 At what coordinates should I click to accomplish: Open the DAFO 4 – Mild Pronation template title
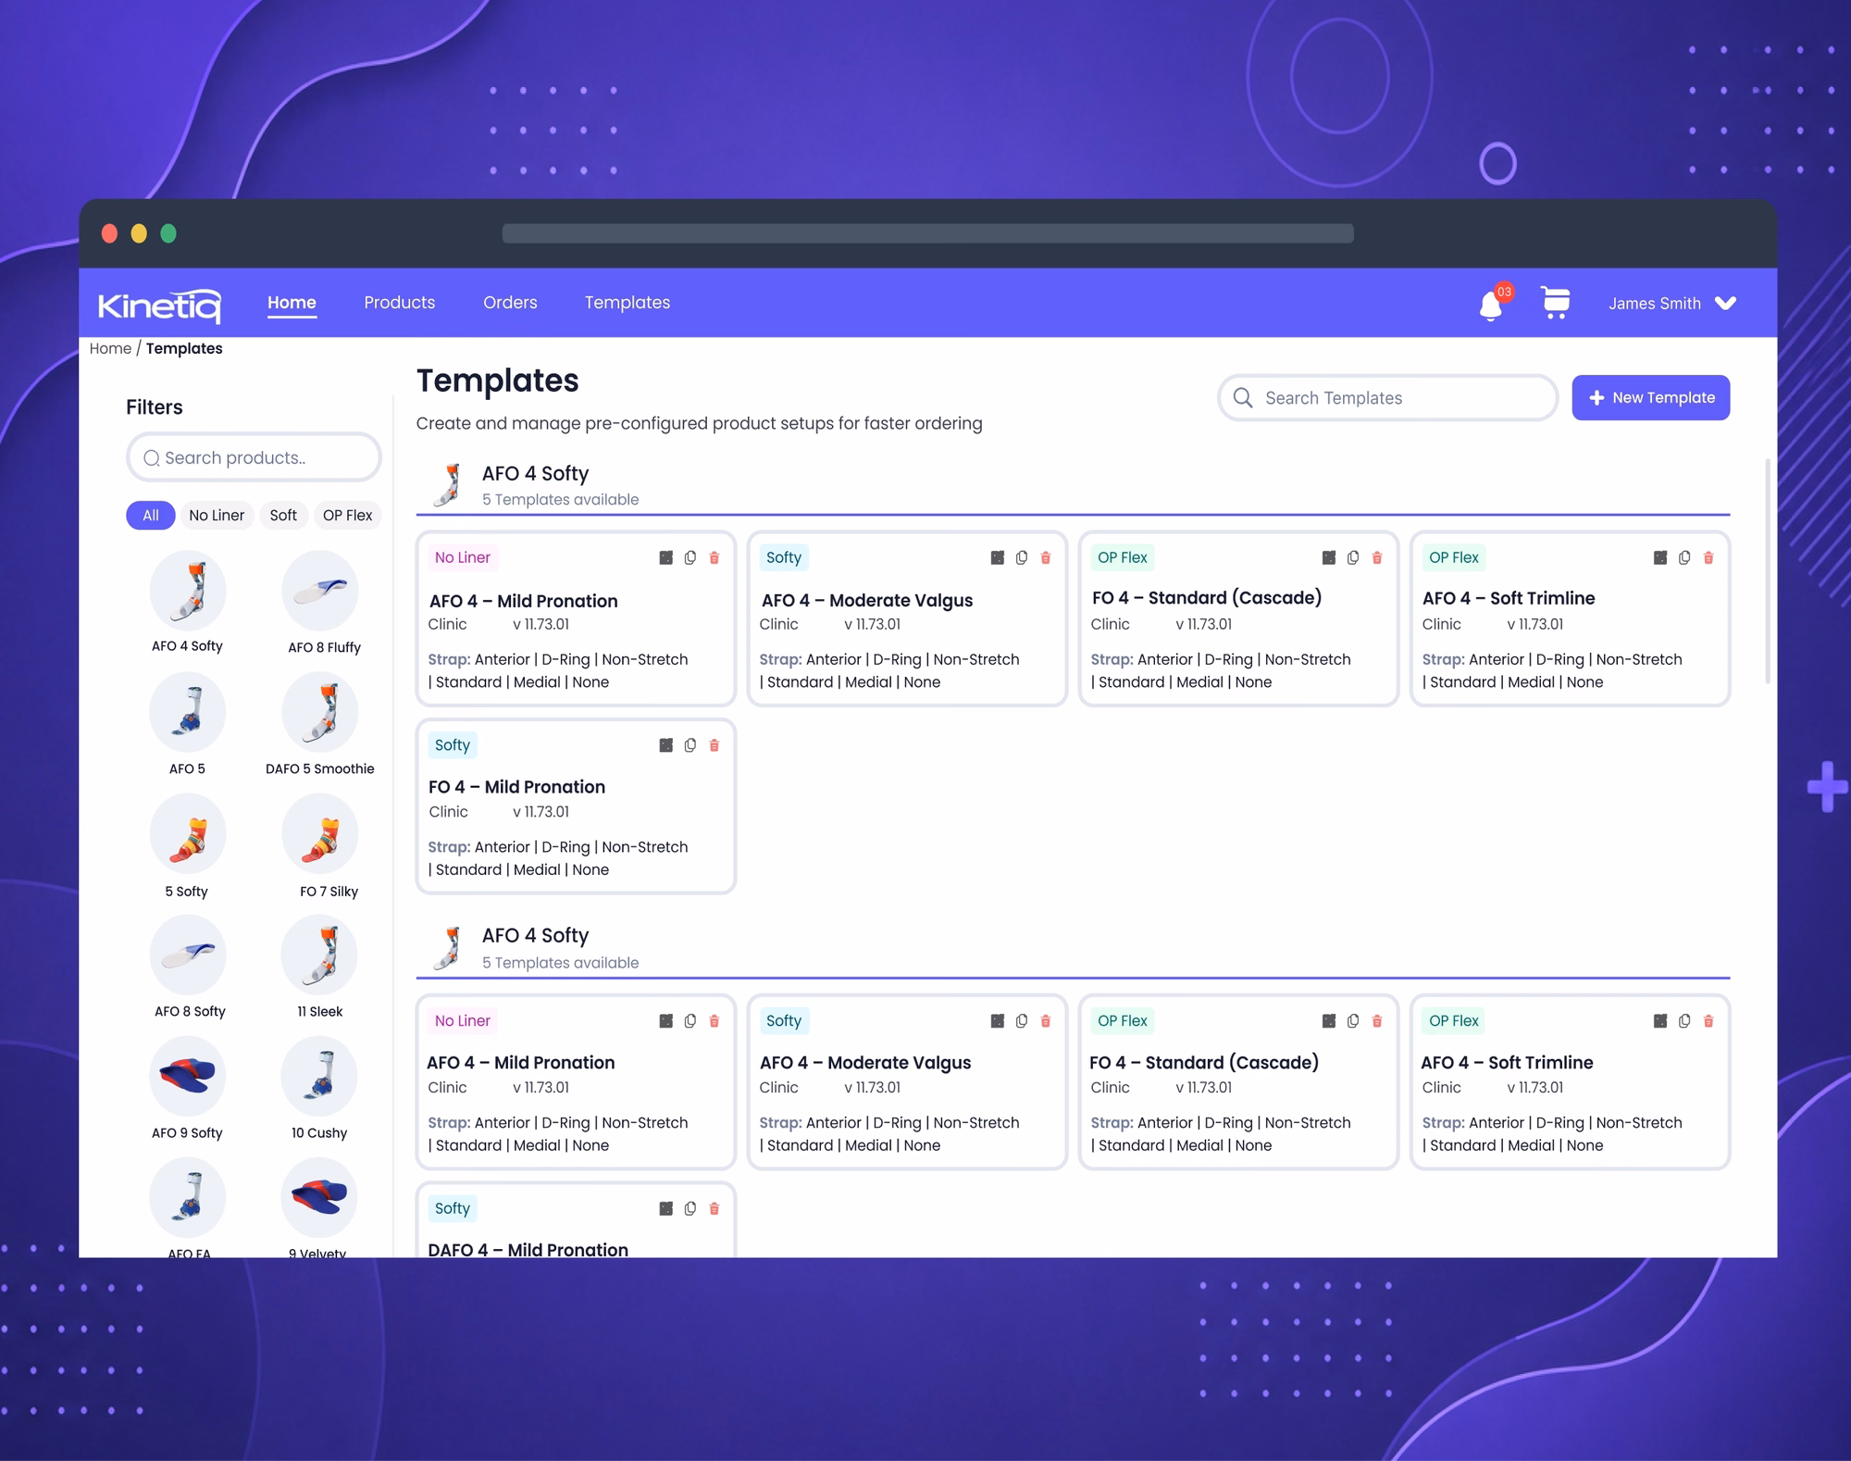tap(528, 1249)
